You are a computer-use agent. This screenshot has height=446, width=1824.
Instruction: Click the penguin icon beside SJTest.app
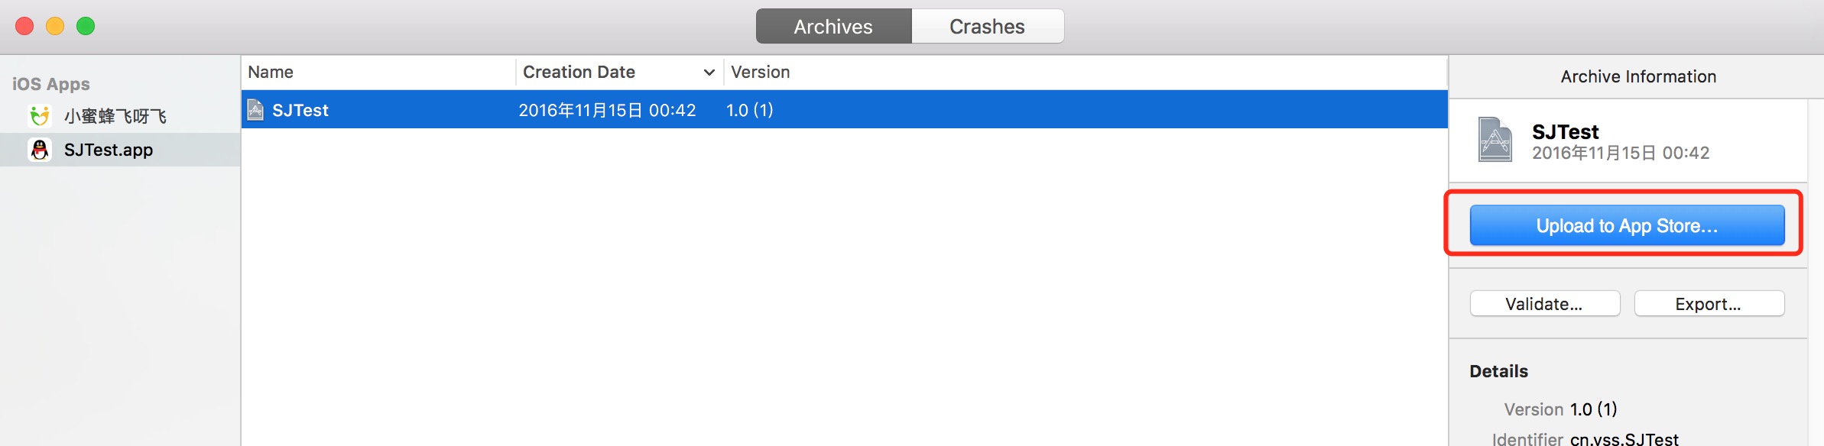tap(40, 150)
